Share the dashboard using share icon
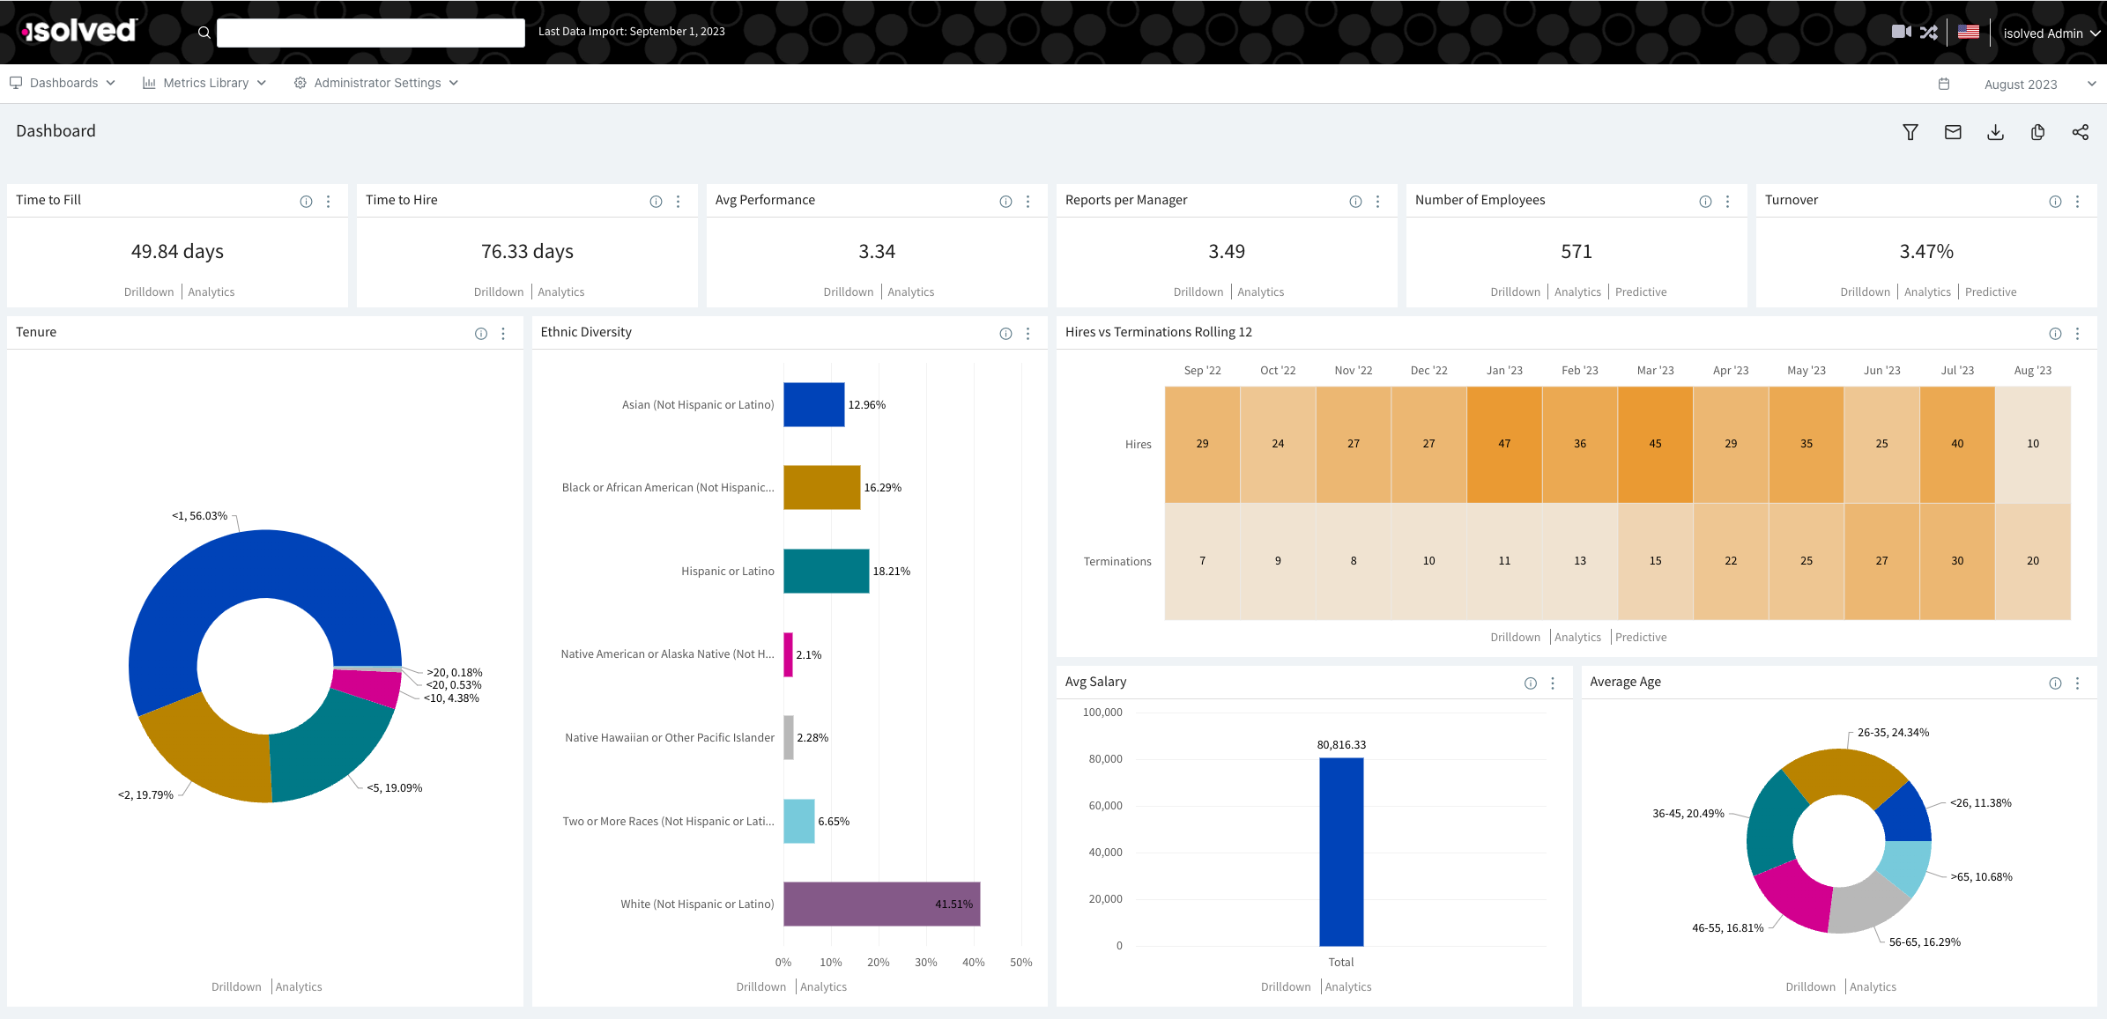2107x1019 pixels. click(x=2080, y=132)
